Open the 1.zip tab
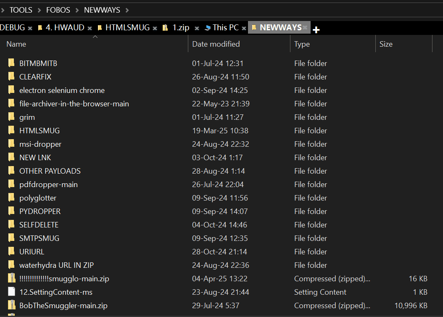This screenshot has width=443, height=317. pos(181,27)
